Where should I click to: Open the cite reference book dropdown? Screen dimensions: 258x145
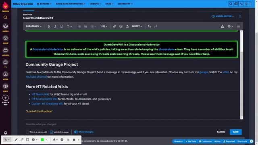(x=104, y=26)
